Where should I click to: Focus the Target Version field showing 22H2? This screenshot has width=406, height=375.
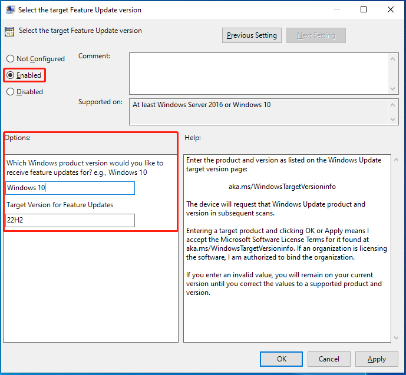pyautogui.click(x=70, y=220)
